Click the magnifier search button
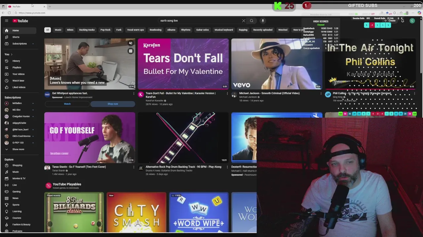 (251, 21)
